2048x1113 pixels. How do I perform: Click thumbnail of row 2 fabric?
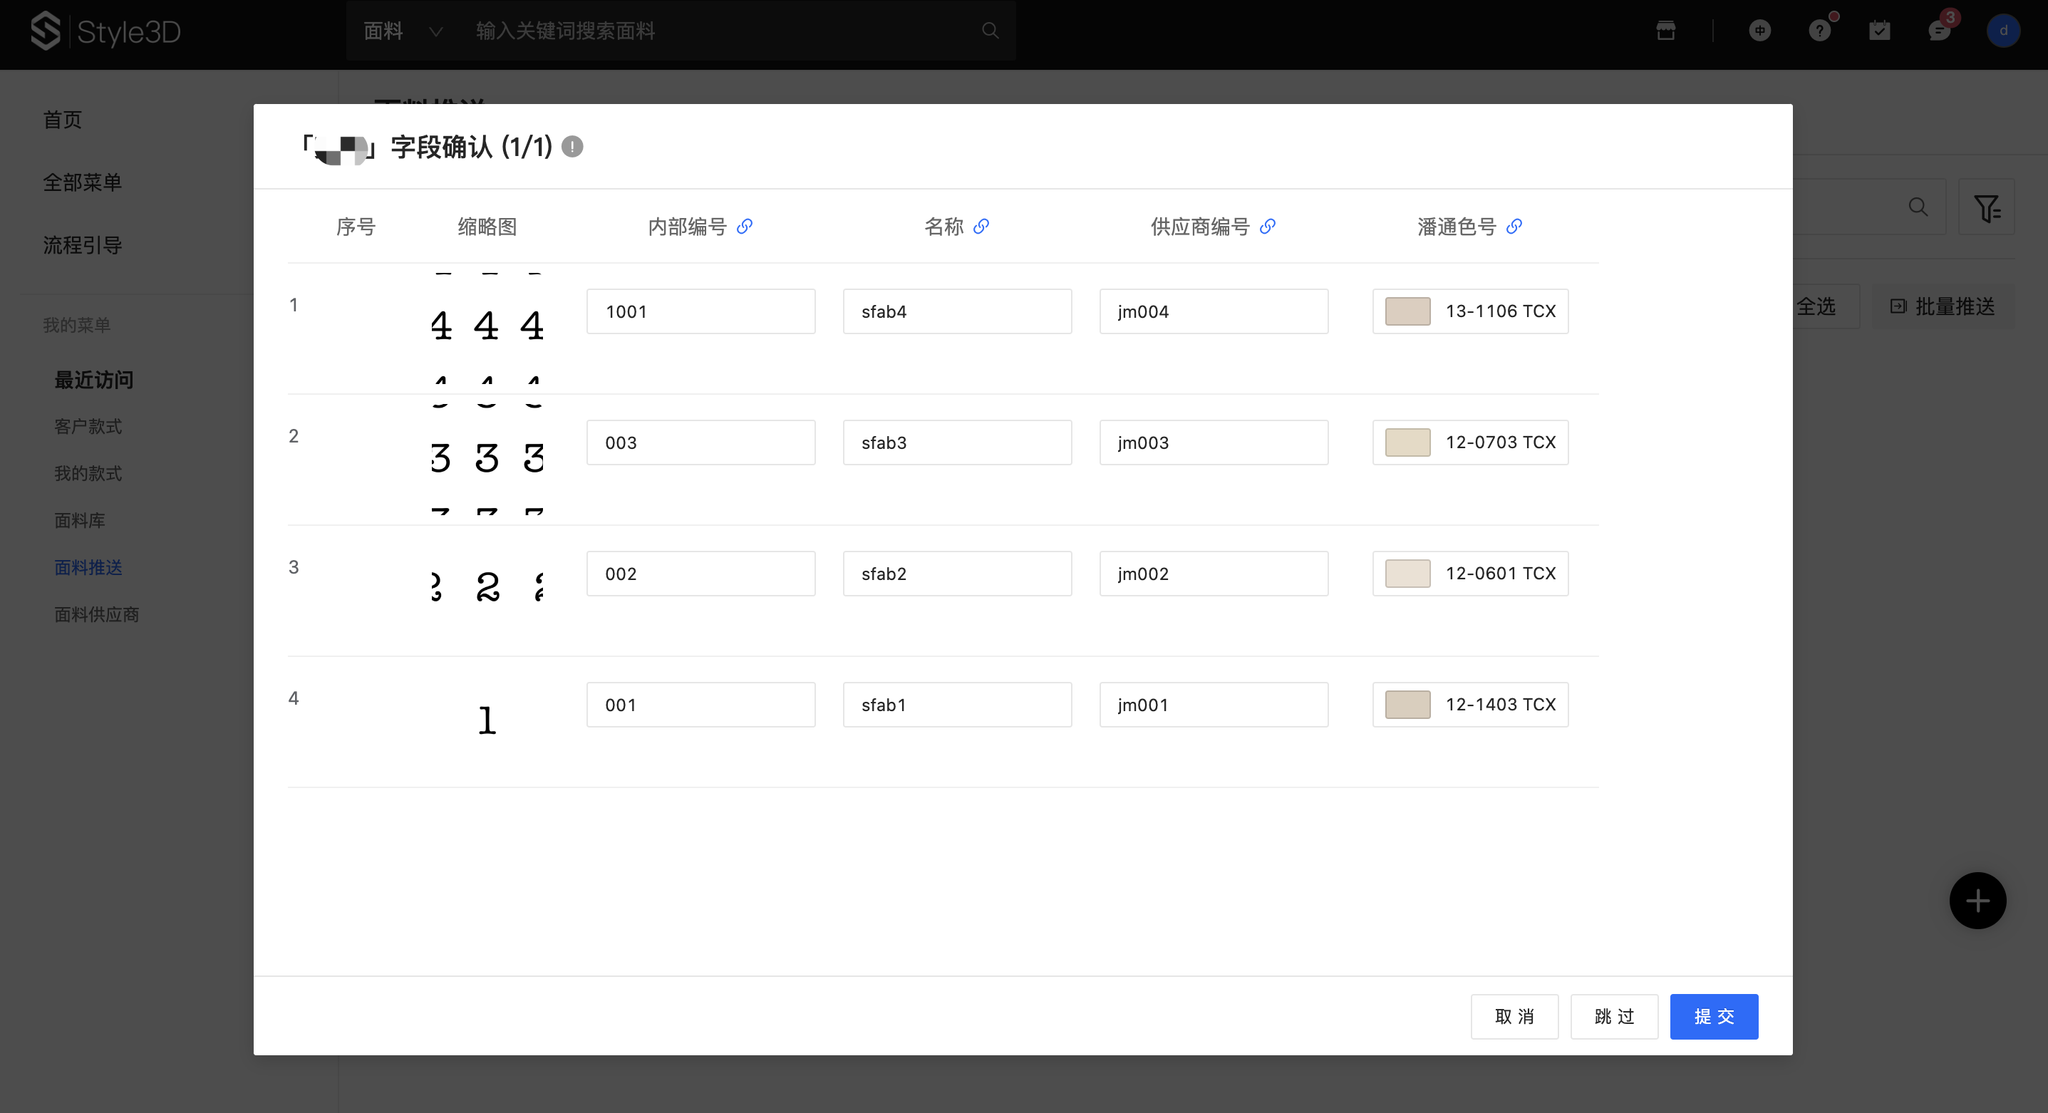click(x=487, y=459)
